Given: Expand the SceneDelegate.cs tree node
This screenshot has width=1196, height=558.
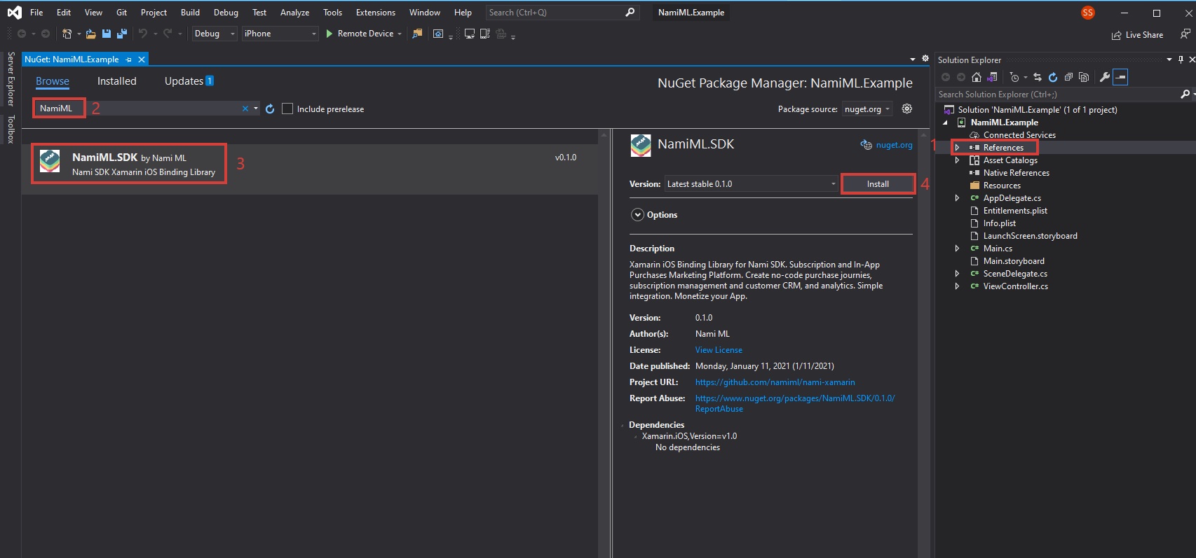Looking at the screenshot, I should click(x=957, y=274).
